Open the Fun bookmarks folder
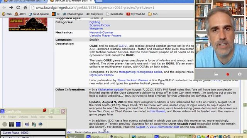The image size is (247, 138). pos(153,14)
